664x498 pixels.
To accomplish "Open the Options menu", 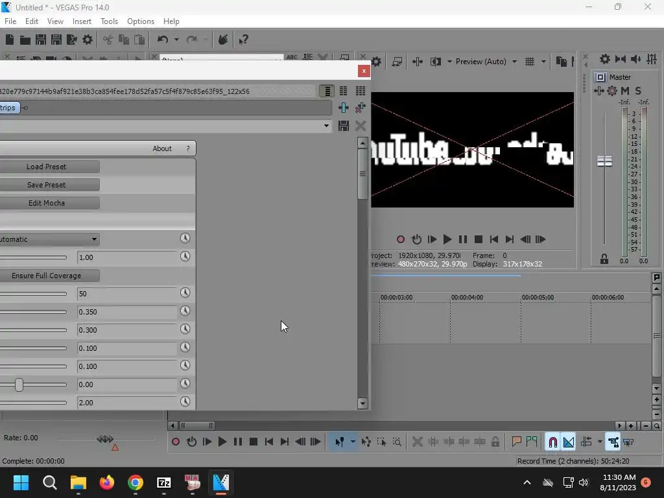I will pos(141,21).
